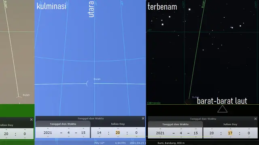Click year field 2021 in kulminasi dialog
Image resolution: width=259 pixels, height=145 pixels.
[x=48, y=133]
